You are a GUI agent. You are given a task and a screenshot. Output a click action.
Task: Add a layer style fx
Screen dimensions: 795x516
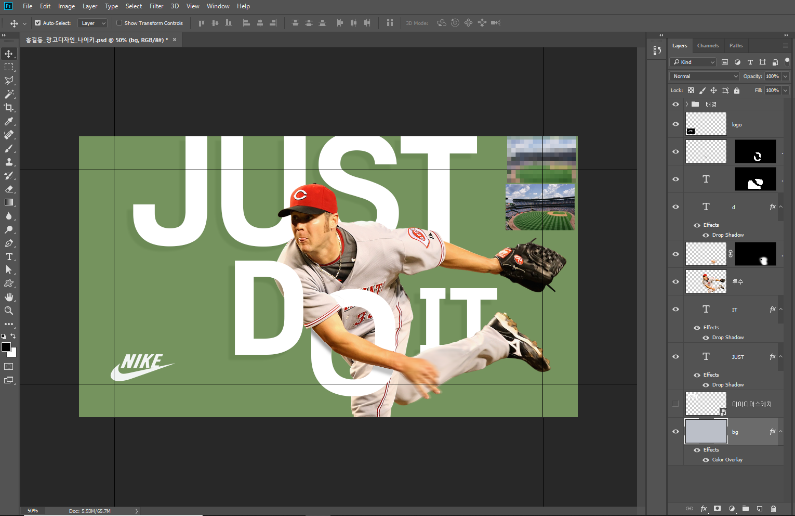pos(704,508)
